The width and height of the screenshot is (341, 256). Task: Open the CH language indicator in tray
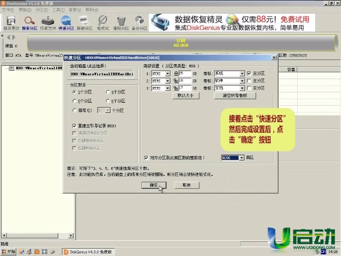tap(323, 252)
